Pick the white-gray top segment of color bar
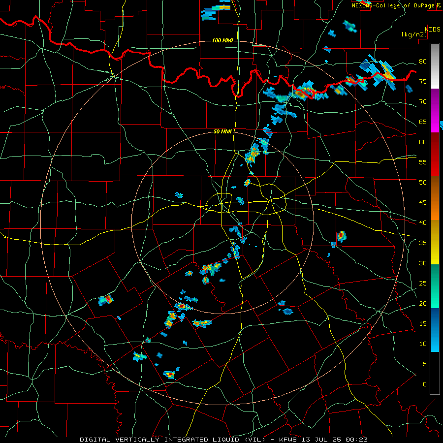The width and height of the screenshot is (443, 443). 435,66
